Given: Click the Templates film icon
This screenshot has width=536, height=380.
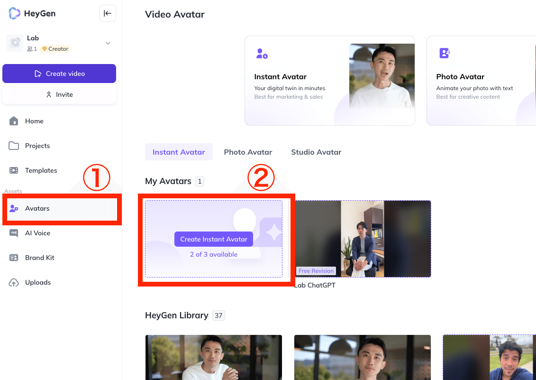Looking at the screenshot, I should coord(14,170).
